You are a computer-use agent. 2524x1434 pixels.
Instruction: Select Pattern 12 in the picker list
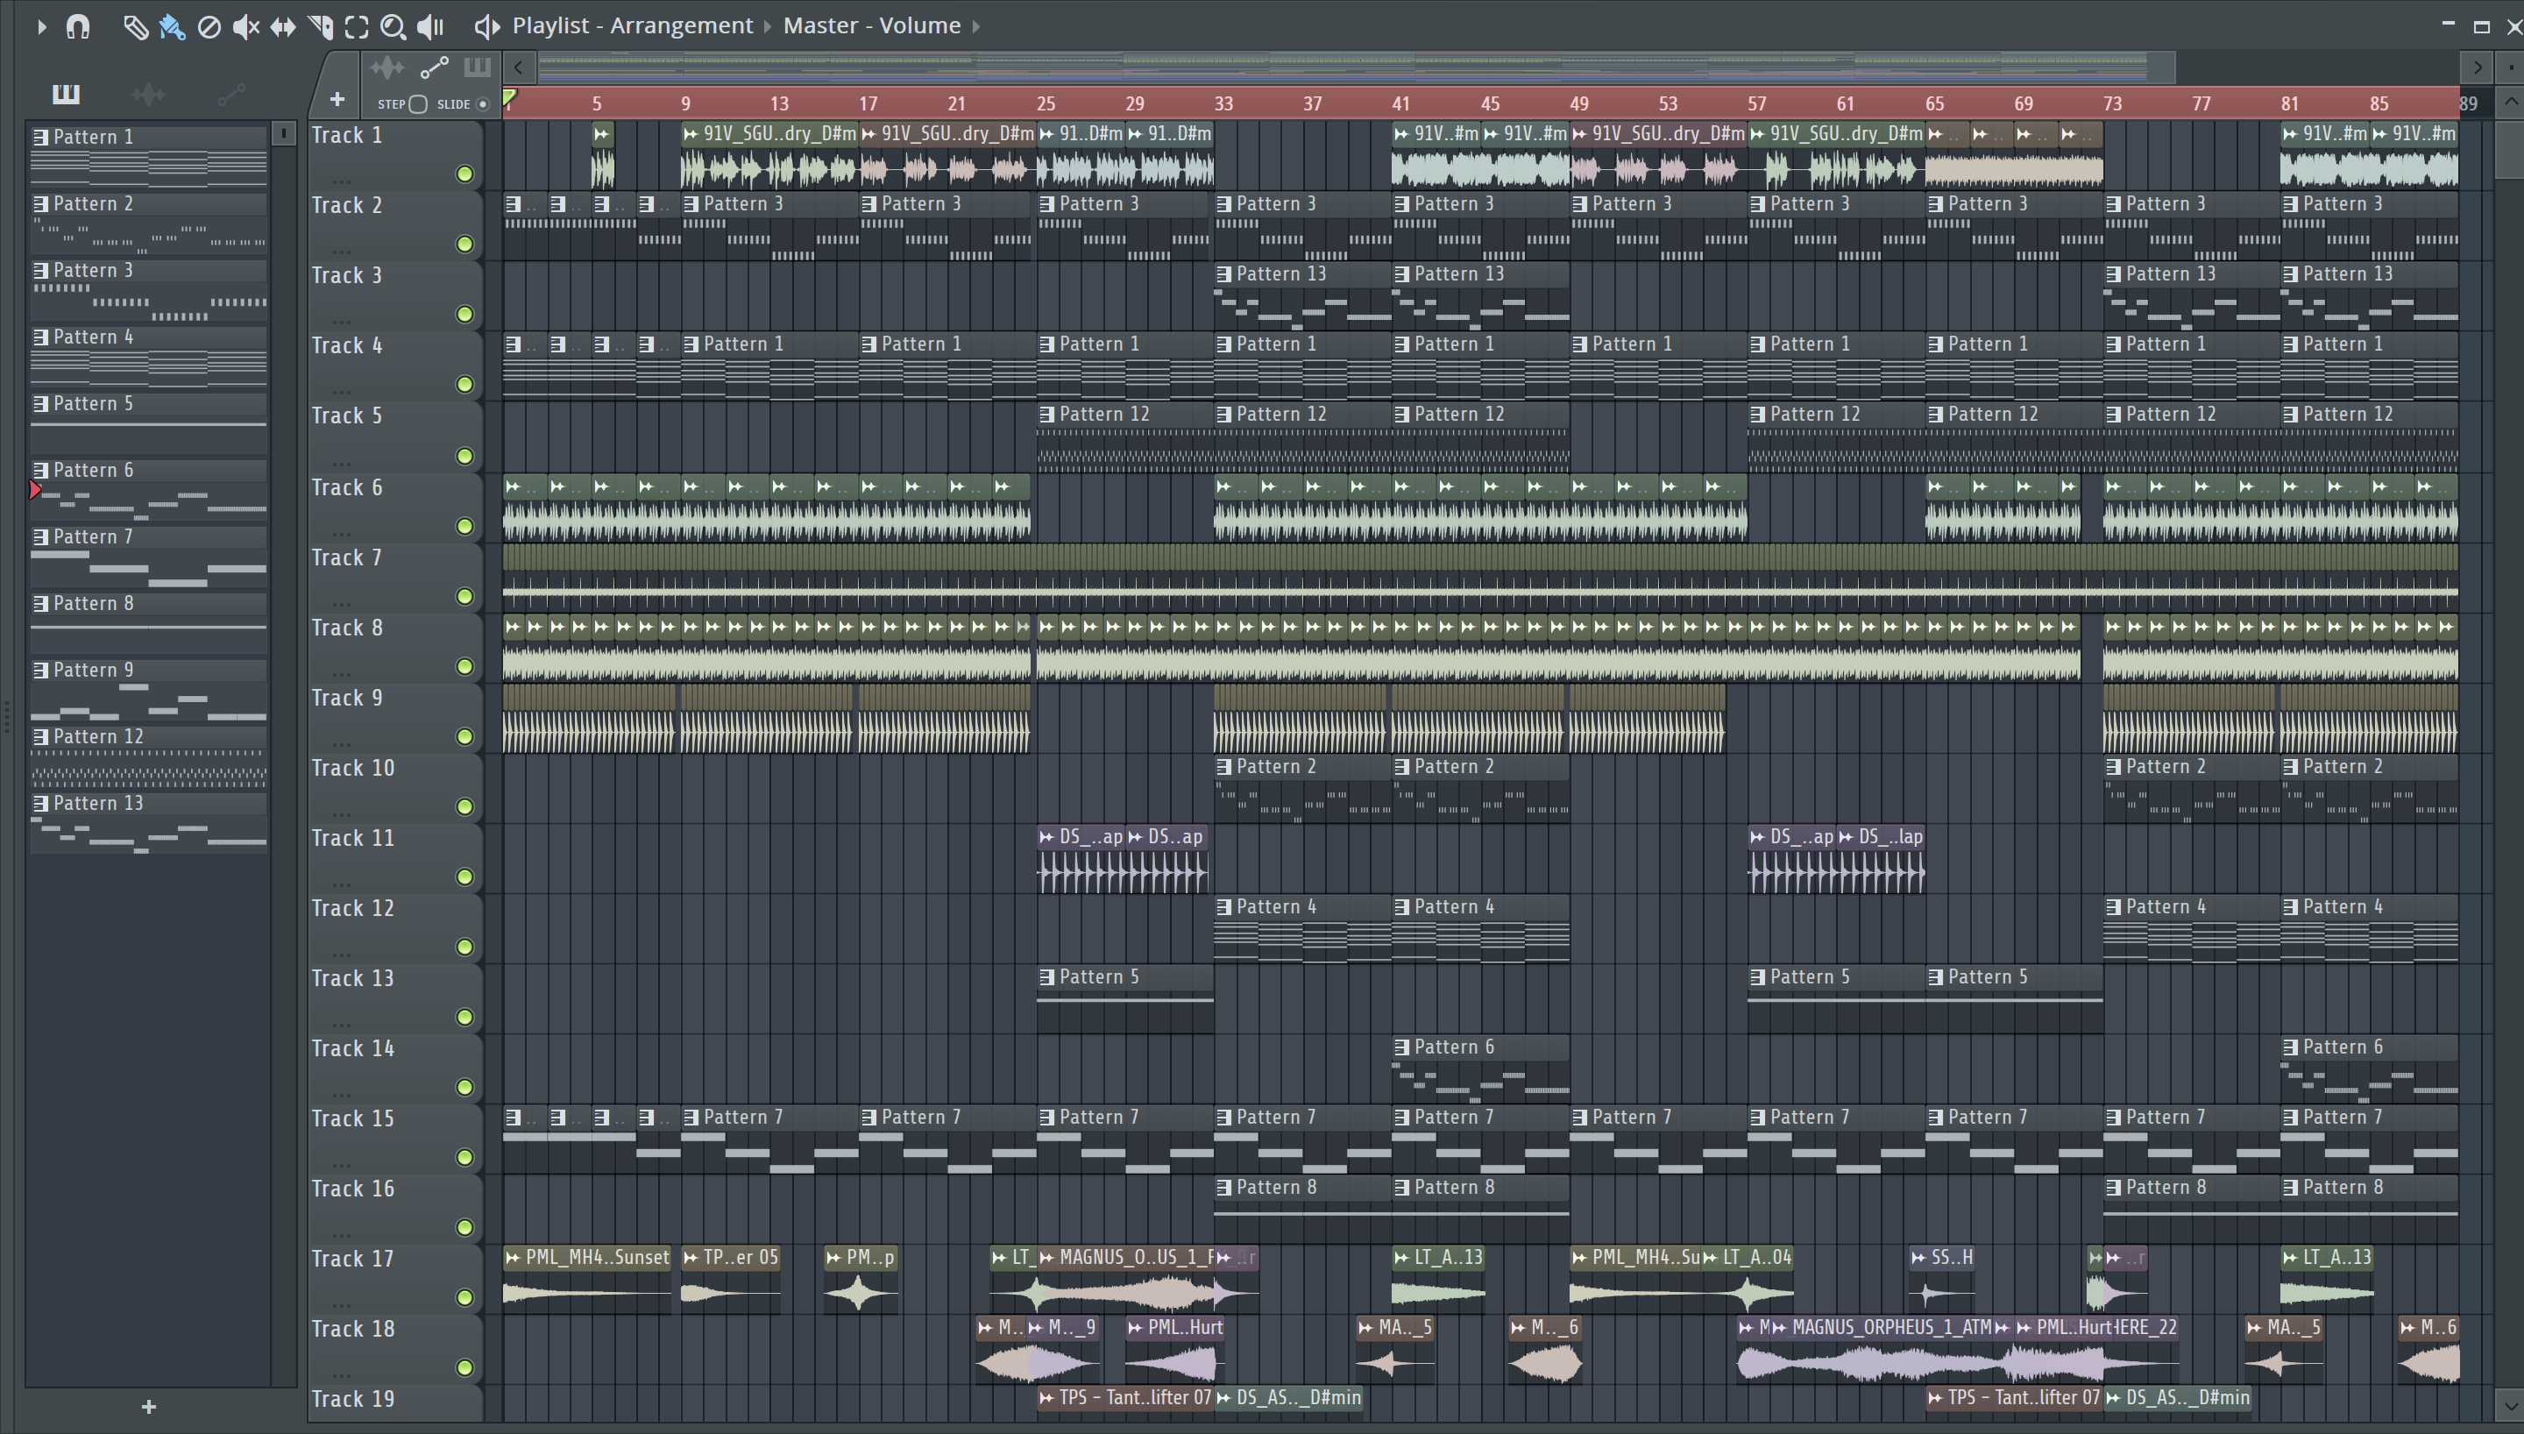coord(149,756)
